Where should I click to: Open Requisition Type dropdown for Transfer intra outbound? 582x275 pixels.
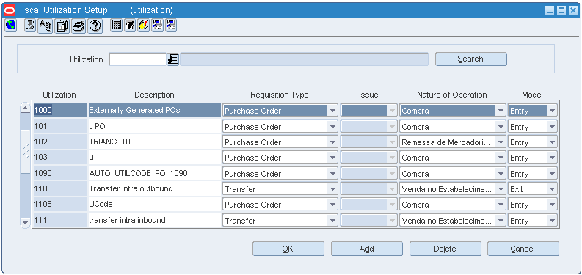click(332, 189)
